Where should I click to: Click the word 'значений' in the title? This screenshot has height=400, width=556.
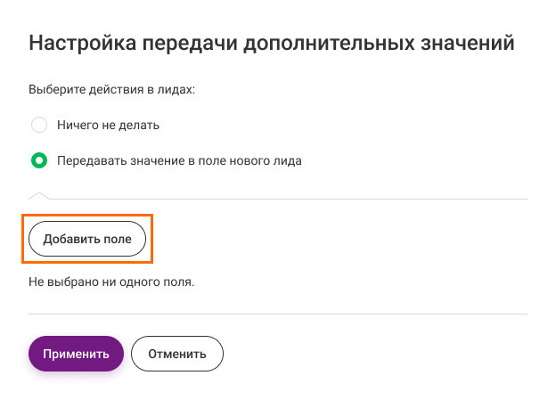468,44
